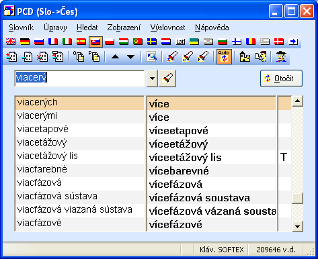Open the Zobrazení menu
Viewport: 318px width, 259px height.
[x=124, y=28]
